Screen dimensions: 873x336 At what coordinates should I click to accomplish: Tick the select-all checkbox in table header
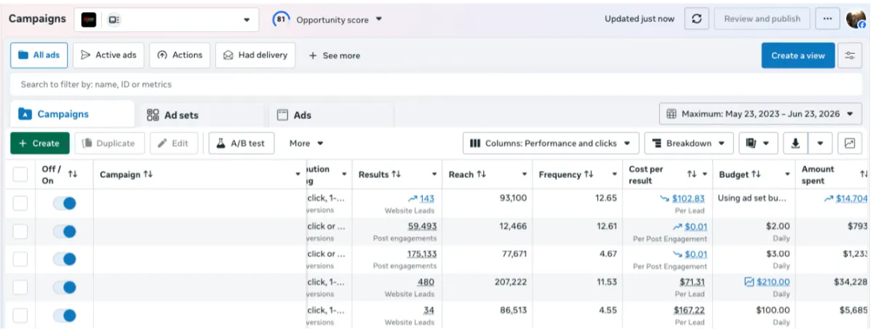coord(20,174)
